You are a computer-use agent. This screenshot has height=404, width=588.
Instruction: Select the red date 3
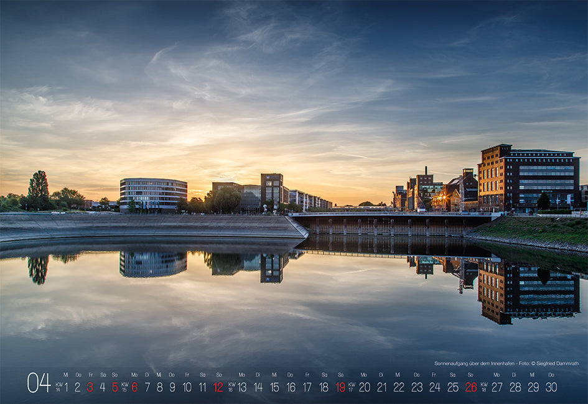click(x=90, y=387)
